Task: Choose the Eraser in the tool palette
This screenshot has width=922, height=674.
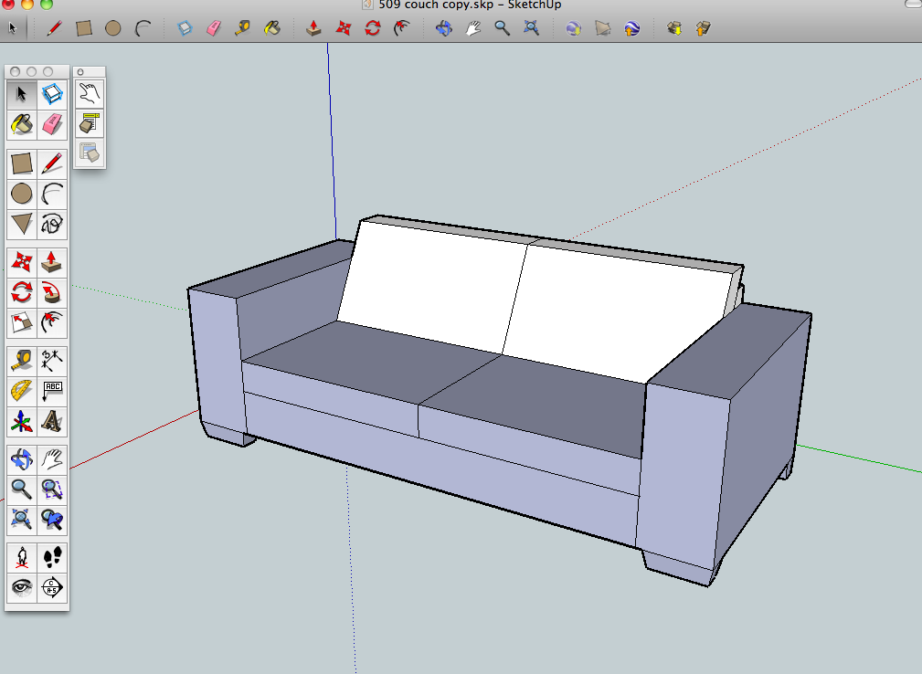Action: (x=52, y=124)
